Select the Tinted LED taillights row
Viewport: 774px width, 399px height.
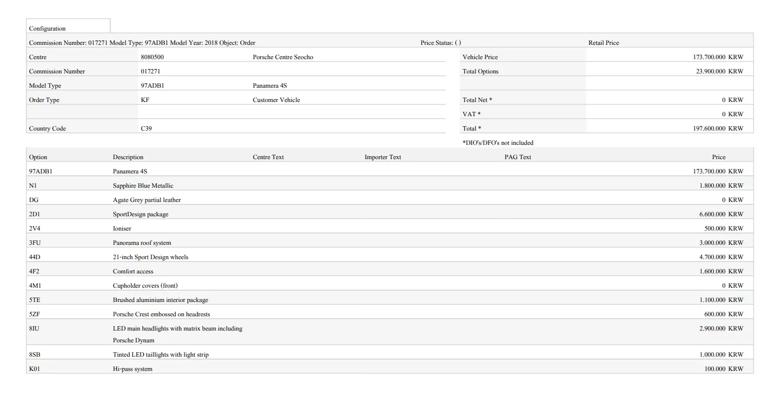160,355
